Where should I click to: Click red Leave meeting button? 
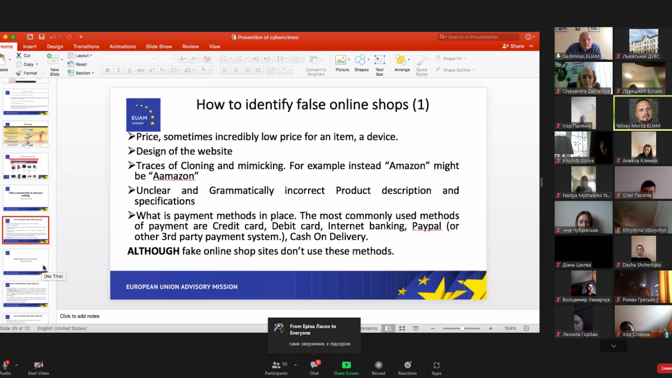click(665, 368)
